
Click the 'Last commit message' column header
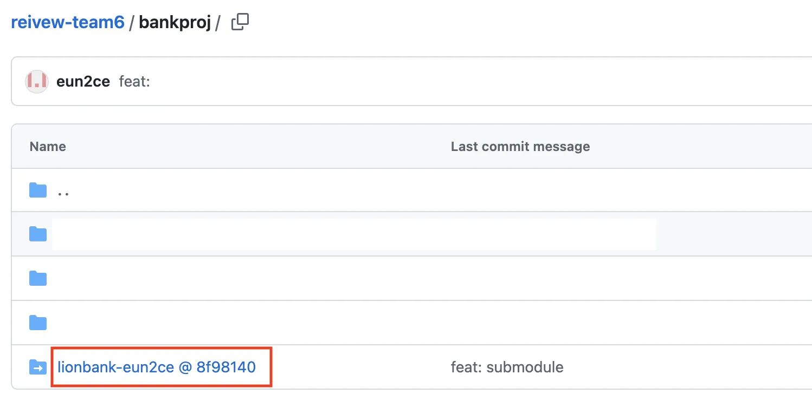[520, 146]
